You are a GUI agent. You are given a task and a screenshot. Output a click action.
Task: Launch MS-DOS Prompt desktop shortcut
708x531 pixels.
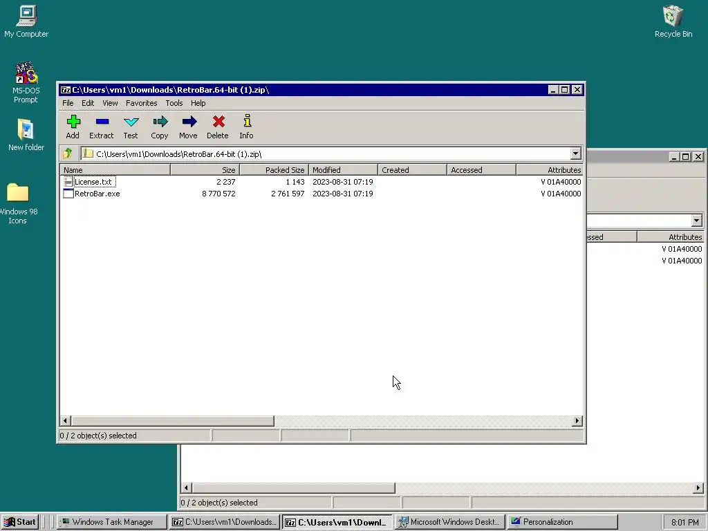point(26,82)
